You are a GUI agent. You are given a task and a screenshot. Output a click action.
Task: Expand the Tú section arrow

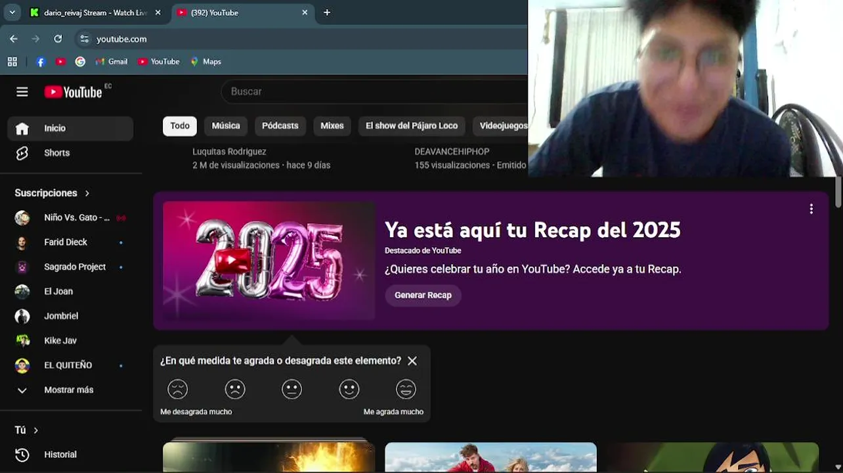35,430
